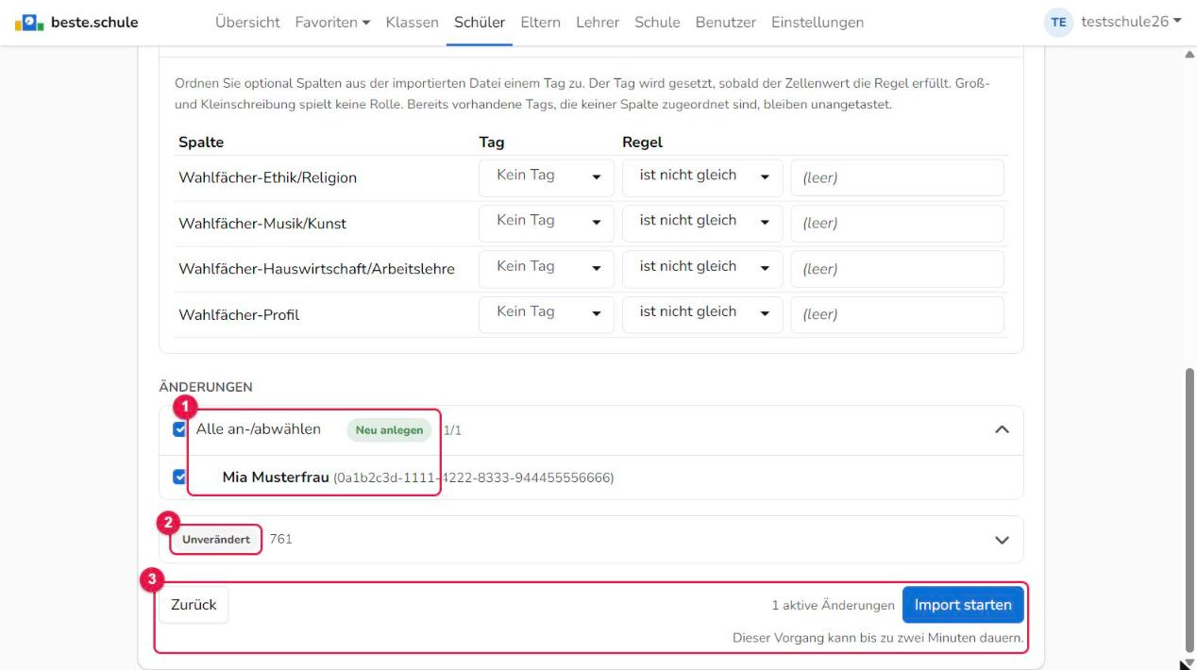
Task: Open Regel dropdown for Wahlfächer-Musik/Kunst
Action: (x=702, y=224)
